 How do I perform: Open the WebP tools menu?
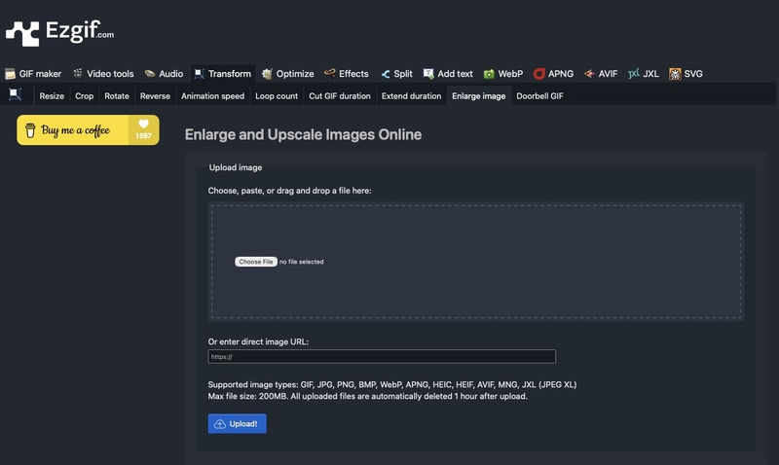[x=503, y=74]
